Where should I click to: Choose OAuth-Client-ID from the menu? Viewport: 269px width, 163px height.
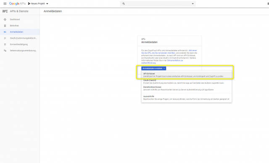(x=187, y=81)
